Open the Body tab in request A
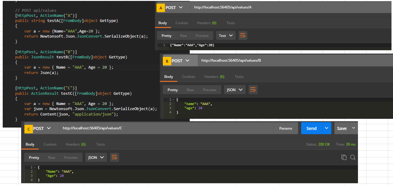Screen dimensions: 393x185 pyautogui.click(x=163, y=23)
